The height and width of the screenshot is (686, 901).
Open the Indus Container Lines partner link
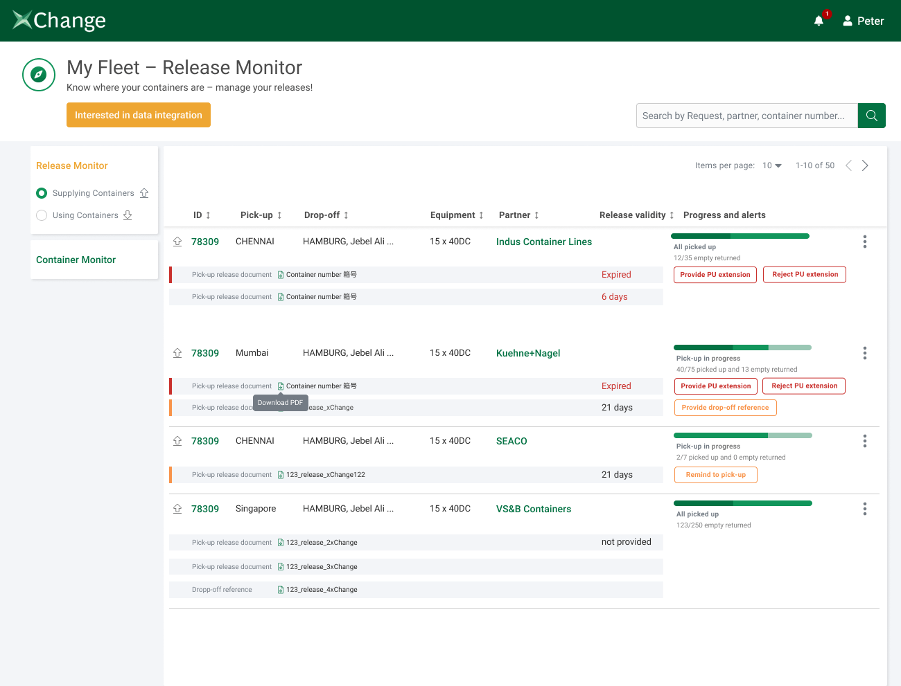click(544, 242)
